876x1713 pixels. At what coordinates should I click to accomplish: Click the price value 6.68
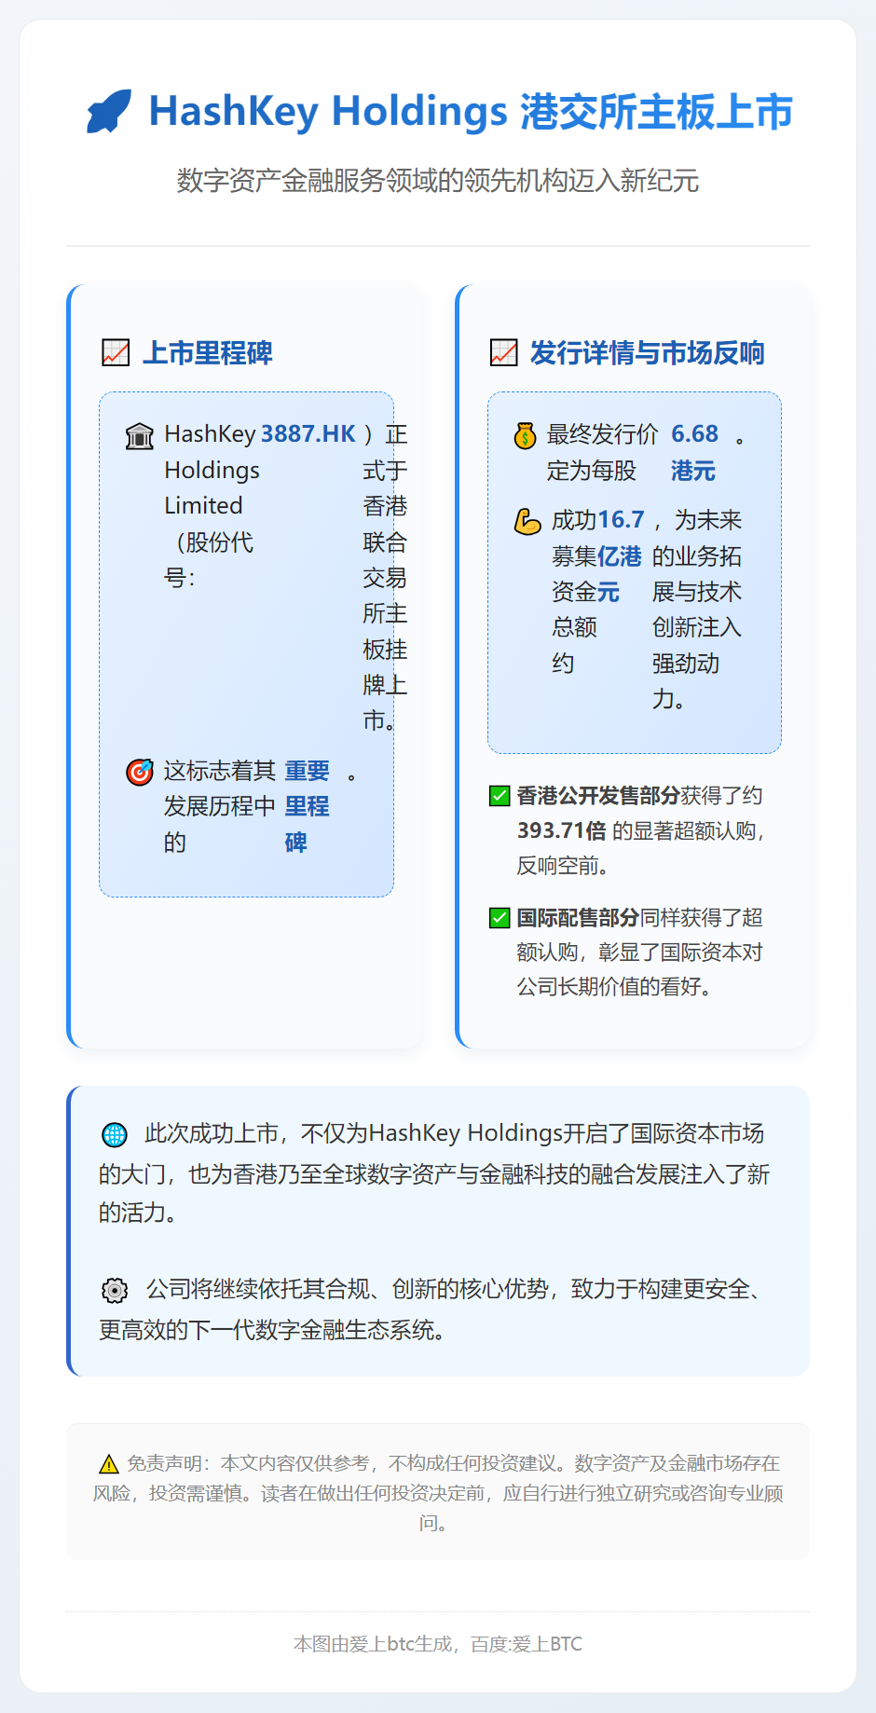695,434
